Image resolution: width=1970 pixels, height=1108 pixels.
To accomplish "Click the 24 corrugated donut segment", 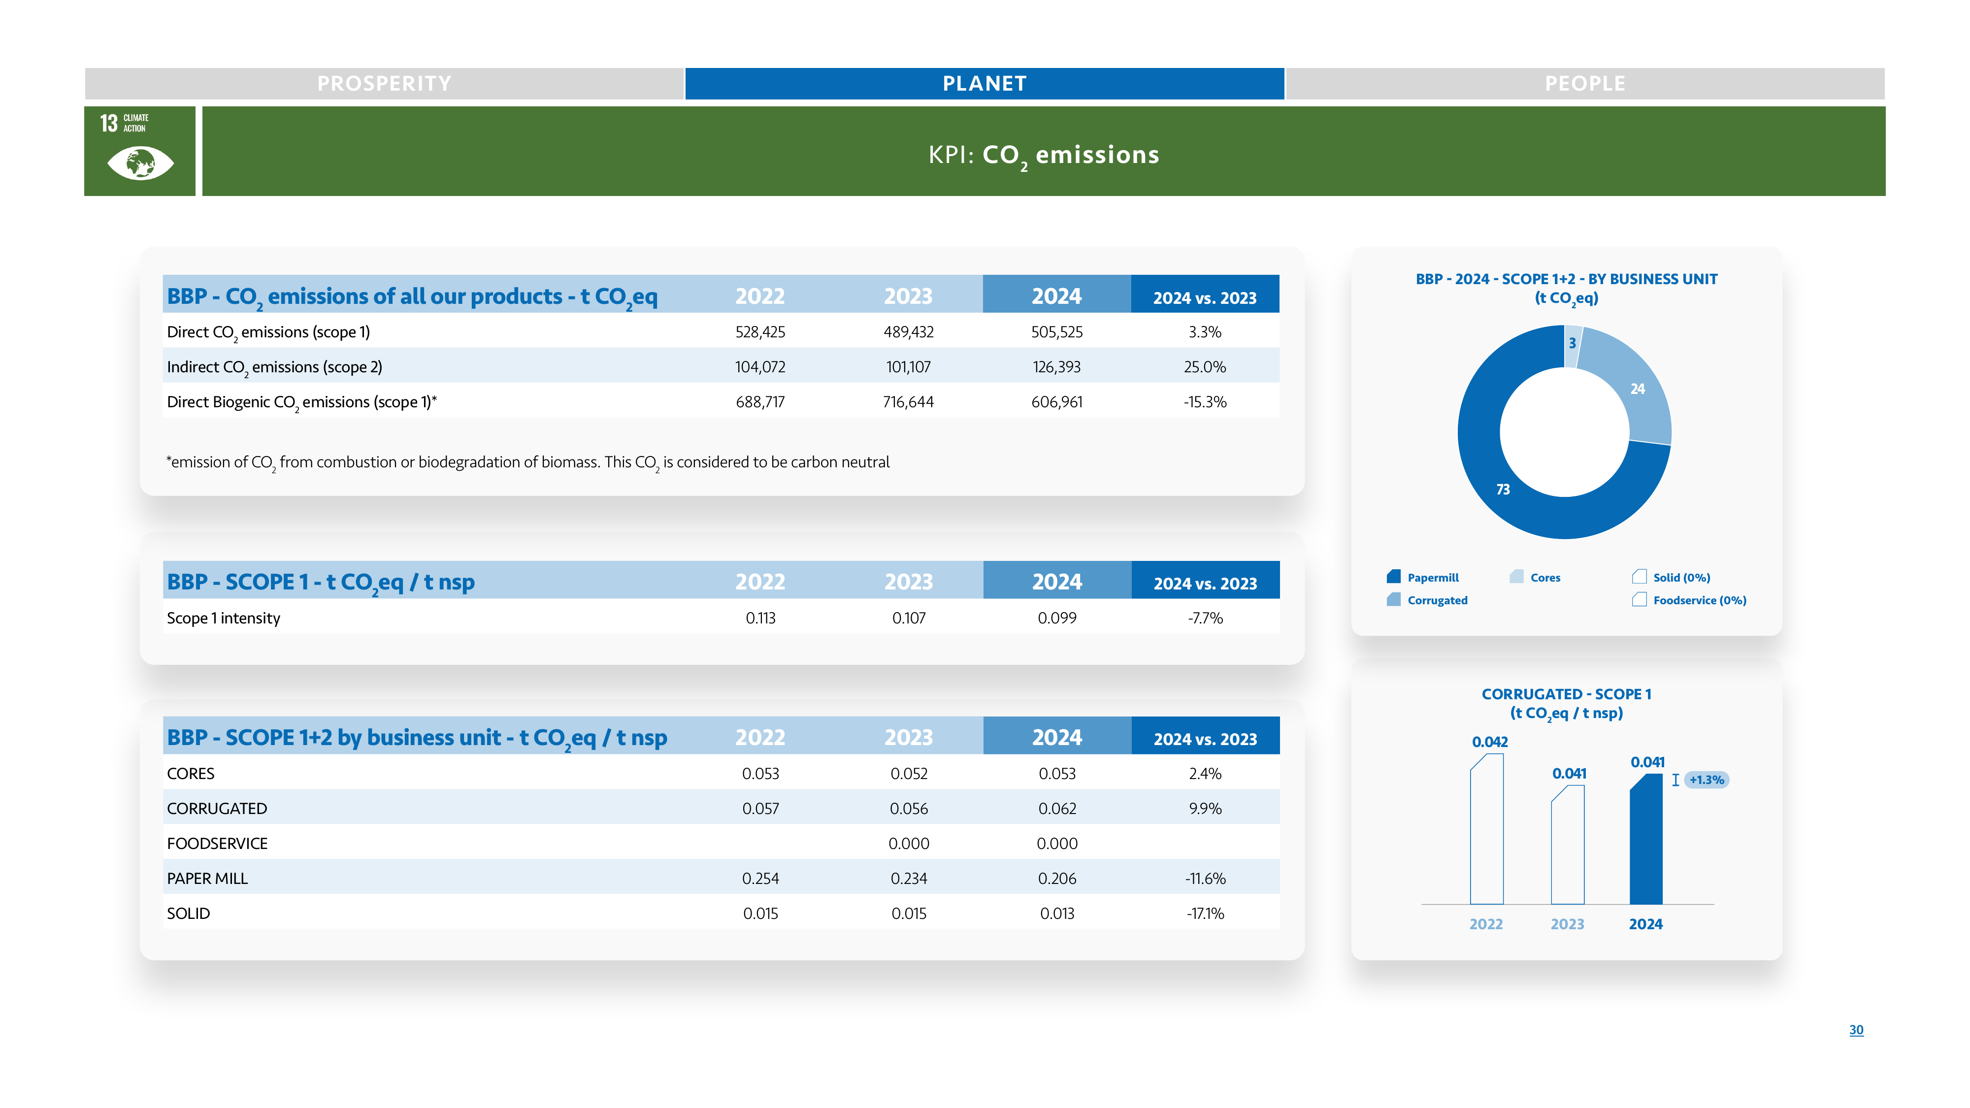I will tap(1638, 389).
